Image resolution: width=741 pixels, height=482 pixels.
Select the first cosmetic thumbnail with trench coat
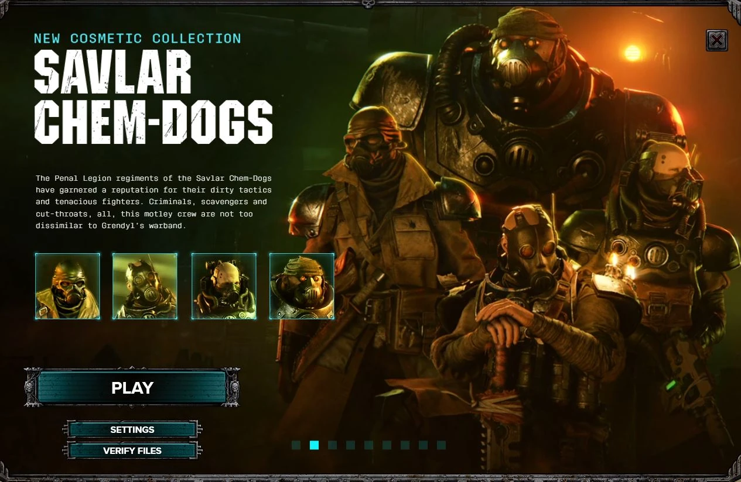pyautogui.click(x=67, y=286)
